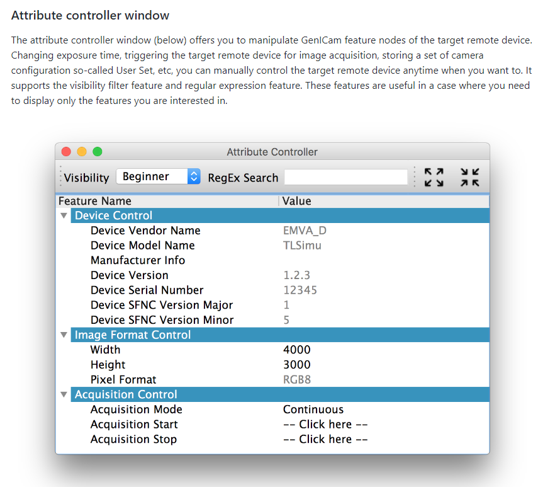The width and height of the screenshot is (538, 487).
Task: Click the green traffic-light window button
Action: 96,151
